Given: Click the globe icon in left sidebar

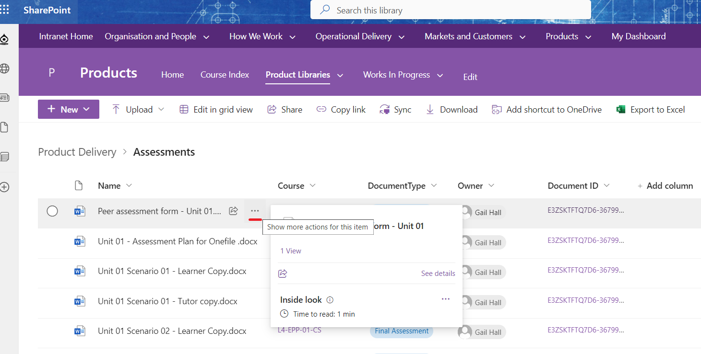Looking at the screenshot, I should click(x=5, y=69).
